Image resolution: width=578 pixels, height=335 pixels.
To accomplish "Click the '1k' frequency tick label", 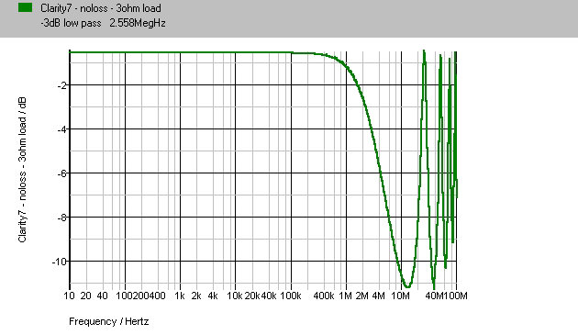I will pos(180,296).
